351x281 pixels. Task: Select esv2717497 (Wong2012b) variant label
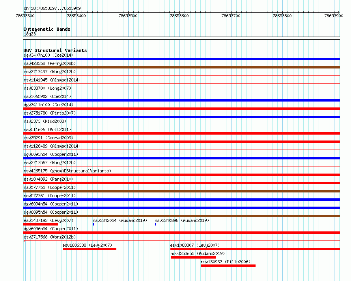pyautogui.click(x=50, y=72)
